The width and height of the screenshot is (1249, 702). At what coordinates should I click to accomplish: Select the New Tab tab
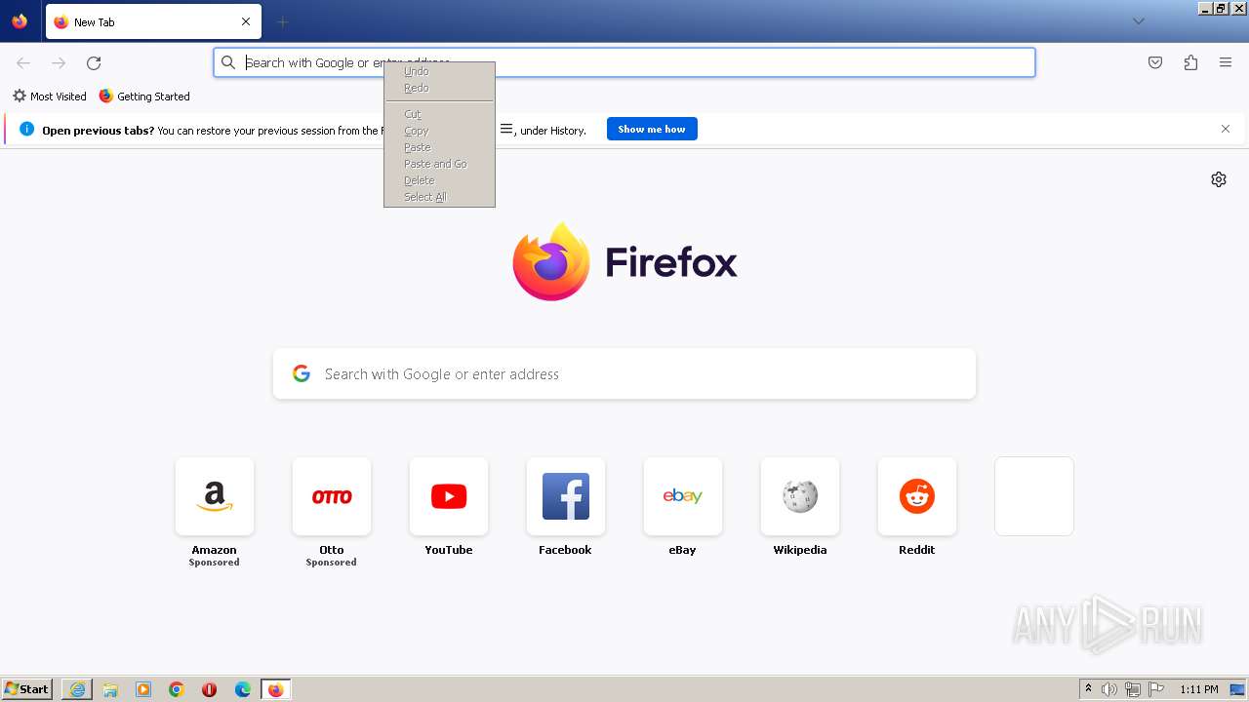click(x=153, y=21)
